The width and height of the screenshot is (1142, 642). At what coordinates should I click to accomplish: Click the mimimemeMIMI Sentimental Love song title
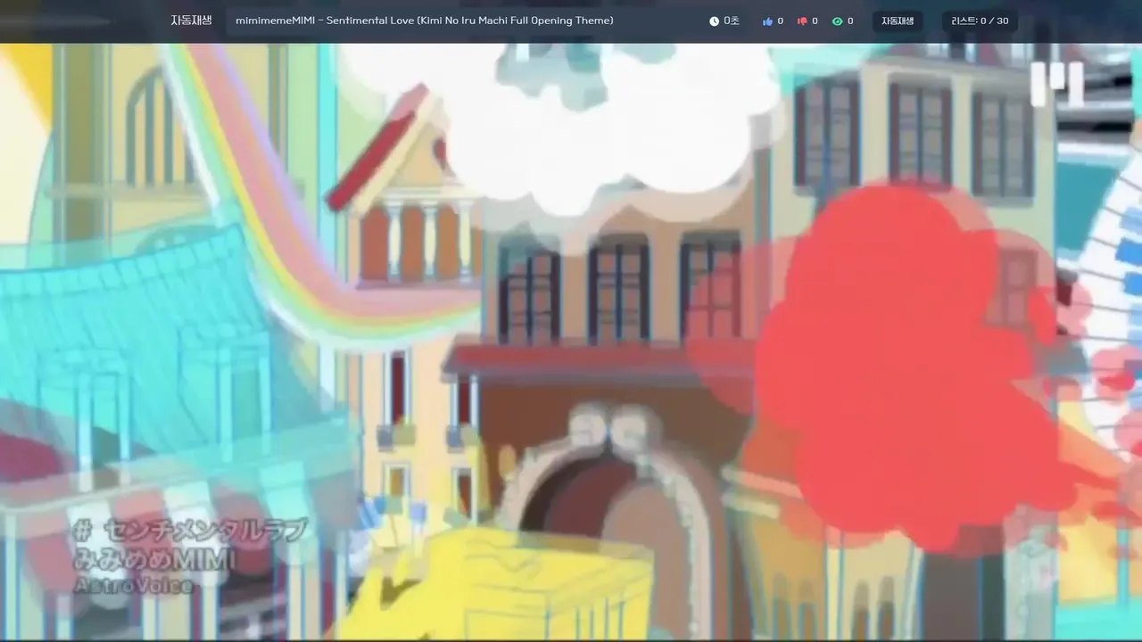[425, 21]
